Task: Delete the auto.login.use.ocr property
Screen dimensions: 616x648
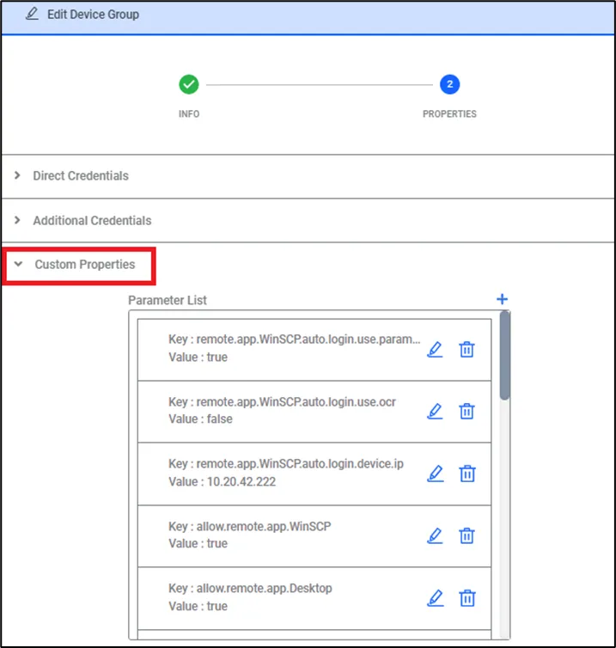Action: [x=467, y=411]
